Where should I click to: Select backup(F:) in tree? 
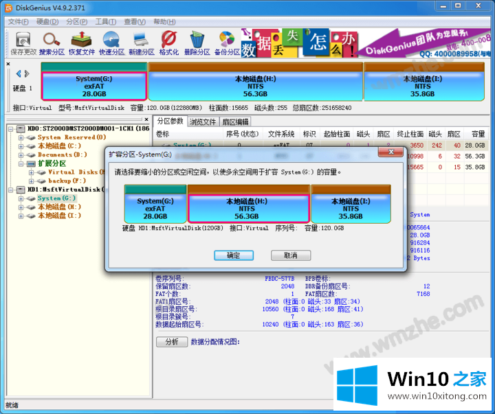67,181
